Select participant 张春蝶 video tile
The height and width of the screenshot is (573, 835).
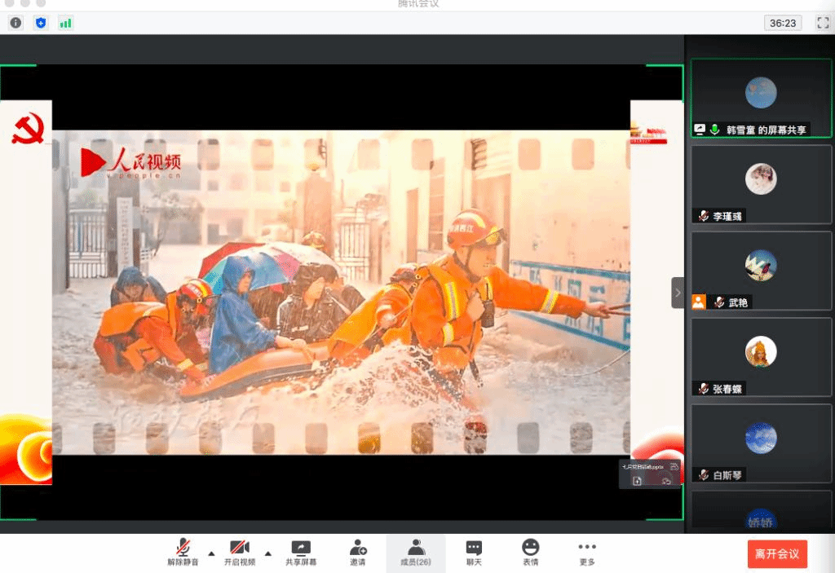point(761,357)
